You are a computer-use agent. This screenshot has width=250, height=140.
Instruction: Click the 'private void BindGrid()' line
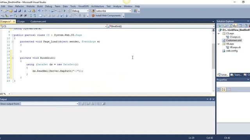coord(37,58)
